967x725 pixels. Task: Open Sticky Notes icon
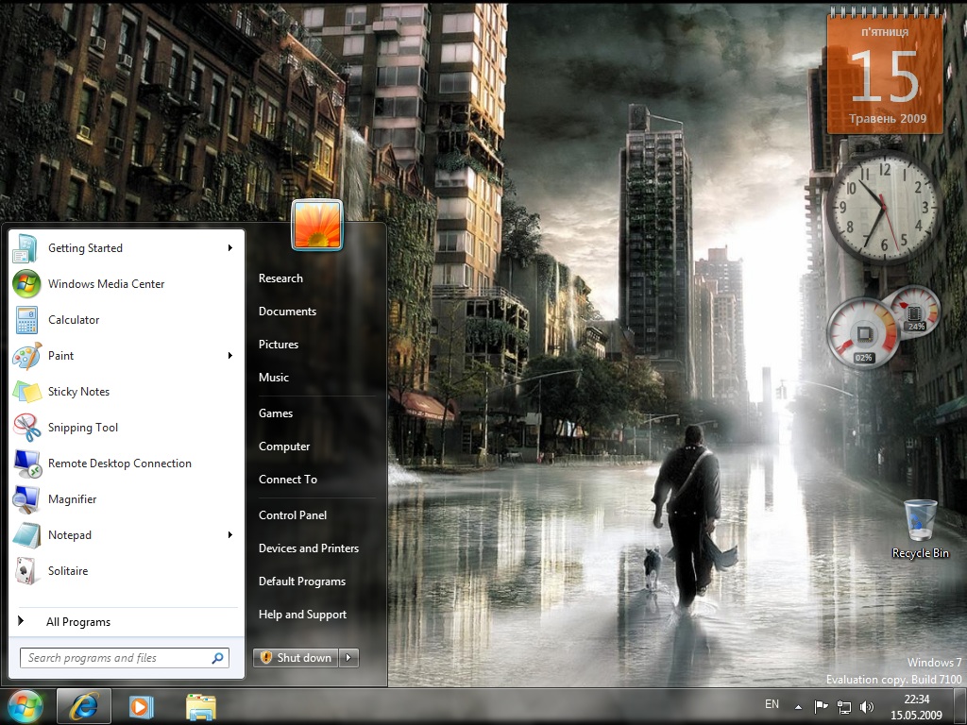click(26, 392)
